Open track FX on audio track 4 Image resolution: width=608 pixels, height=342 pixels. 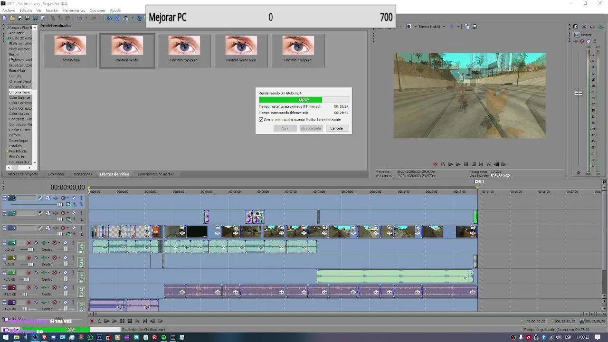(44, 243)
